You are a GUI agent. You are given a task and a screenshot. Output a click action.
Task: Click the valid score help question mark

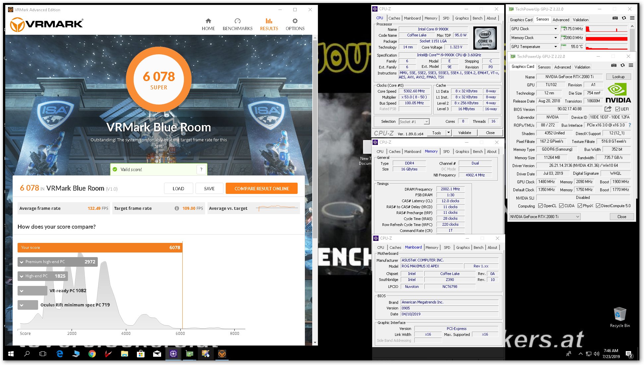pyautogui.click(x=201, y=169)
